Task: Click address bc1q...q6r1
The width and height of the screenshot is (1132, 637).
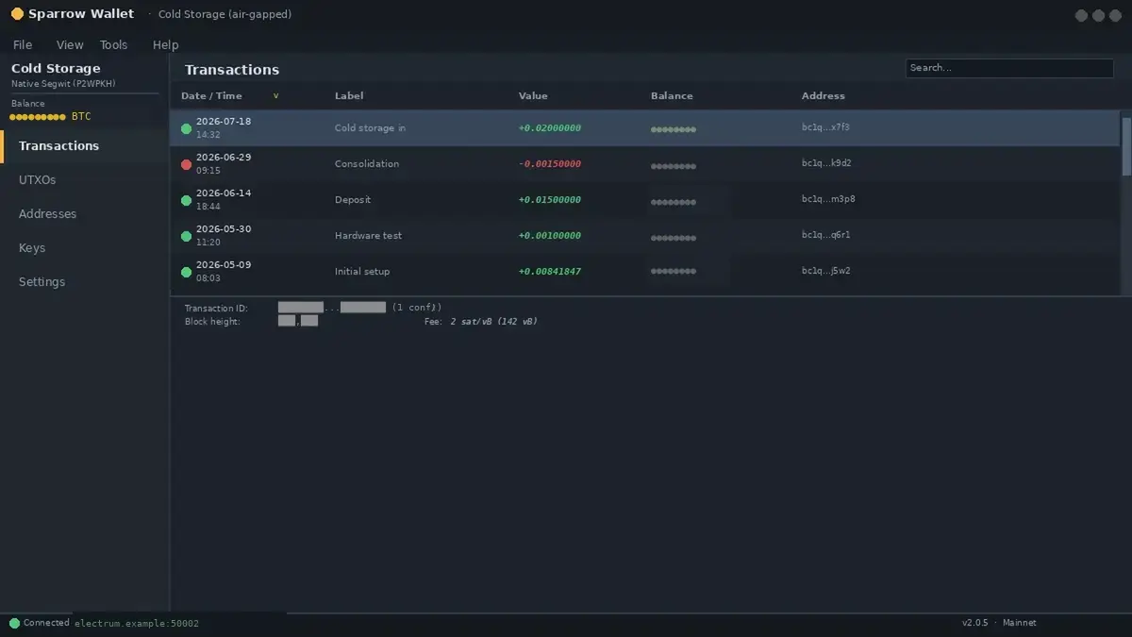Action: pyautogui.click(x=825, y=235)
